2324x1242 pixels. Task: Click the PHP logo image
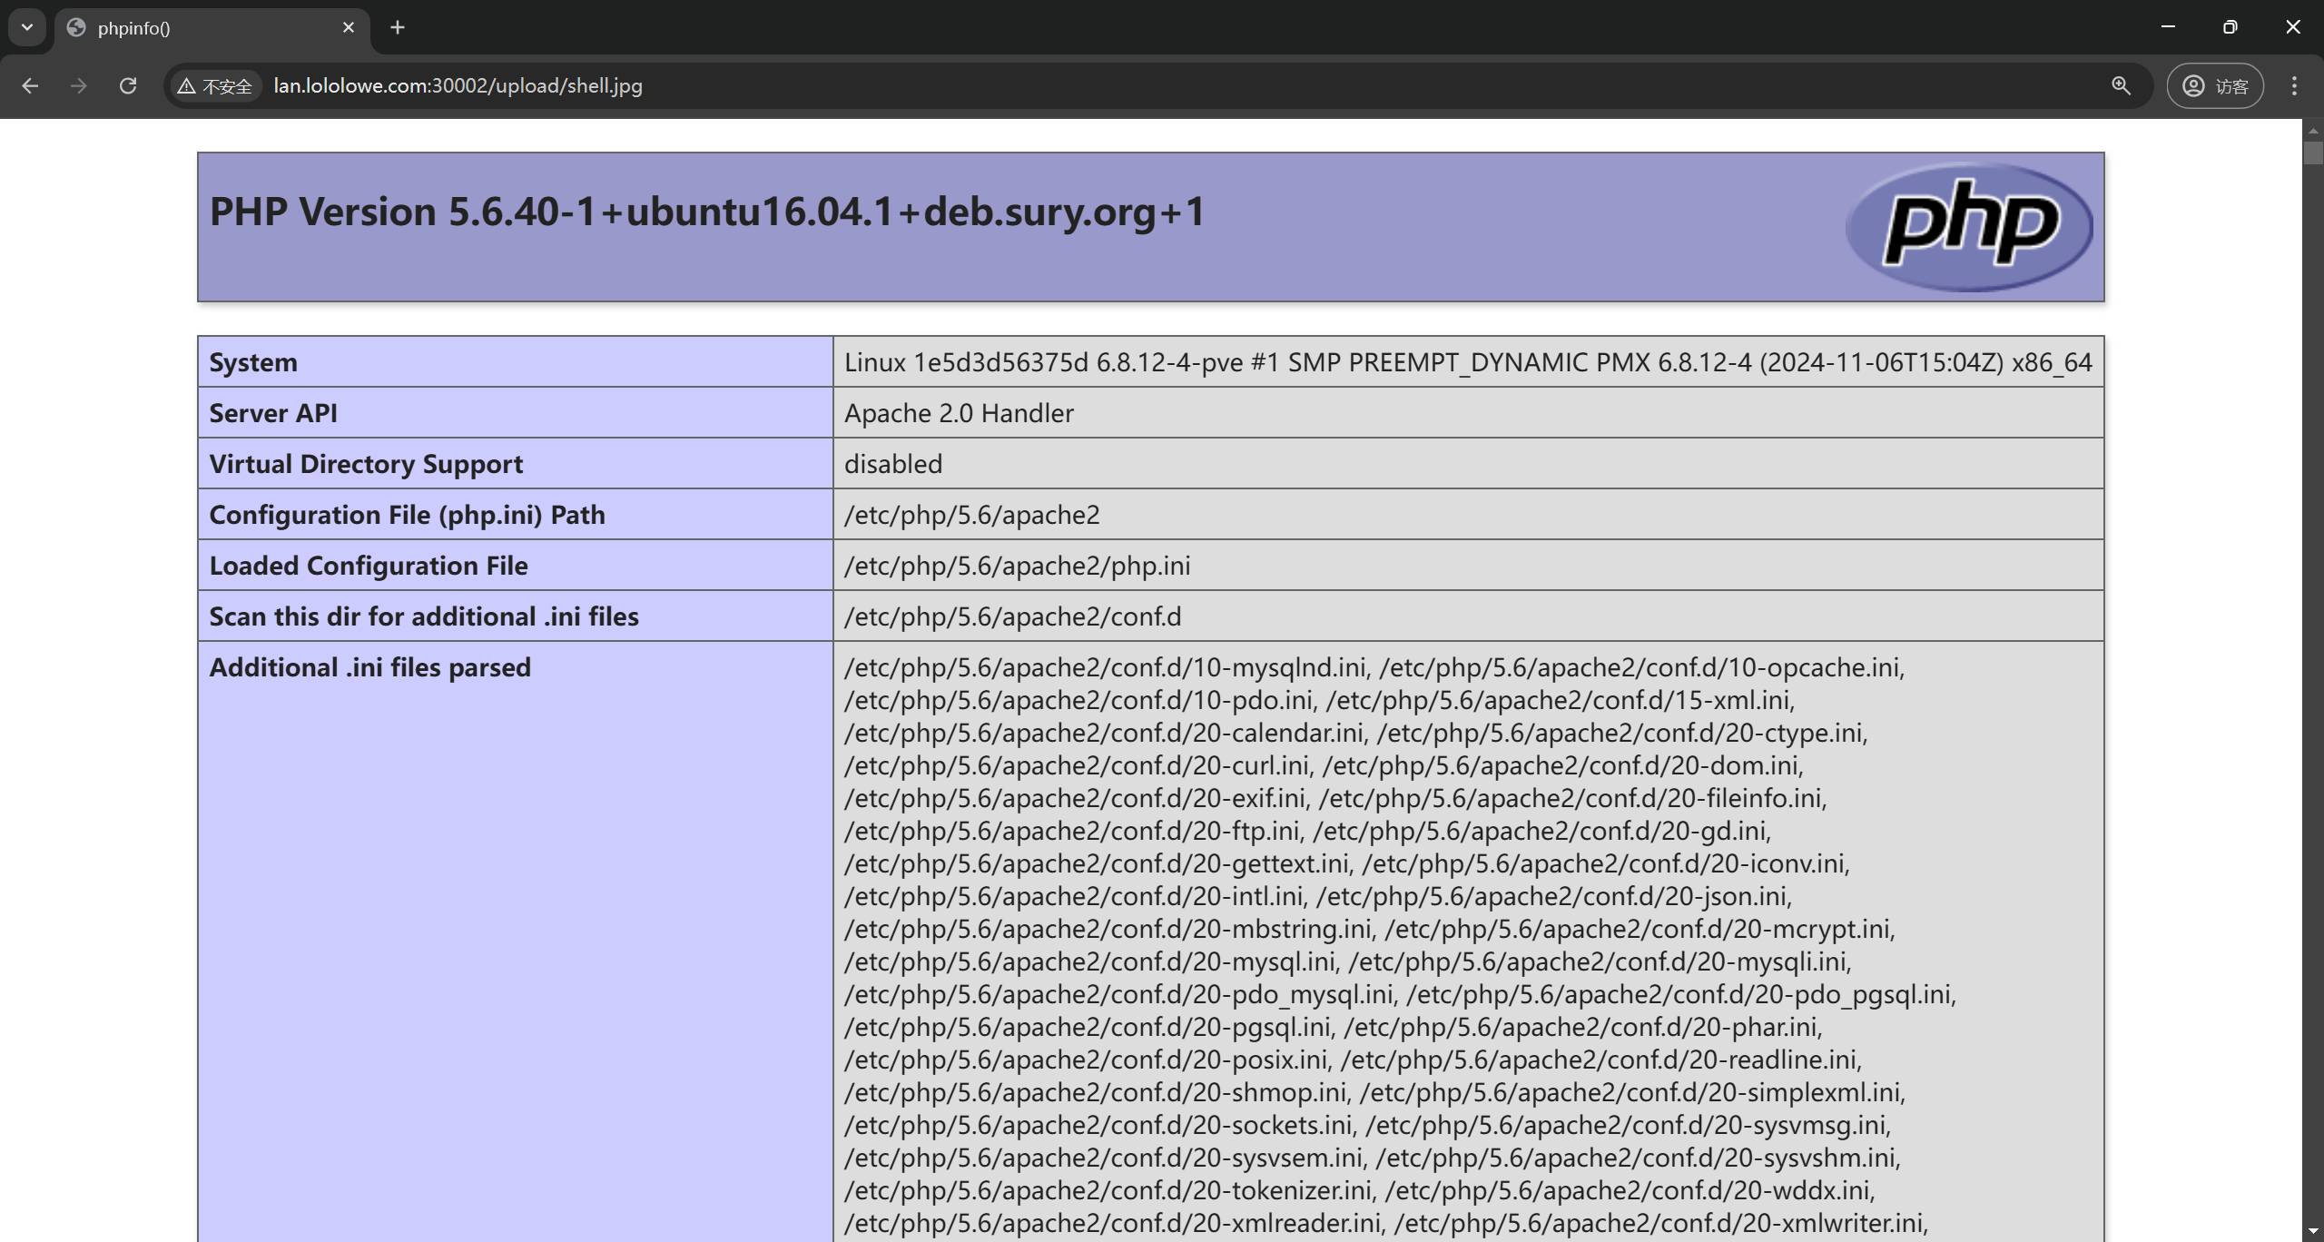click(1968, 227)
